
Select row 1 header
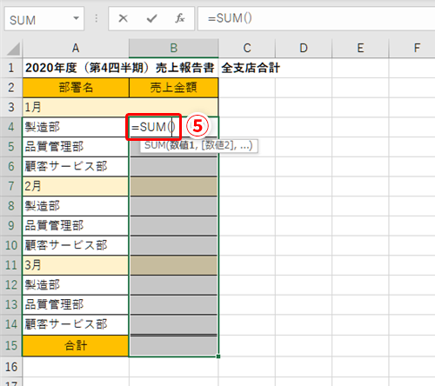11,68
